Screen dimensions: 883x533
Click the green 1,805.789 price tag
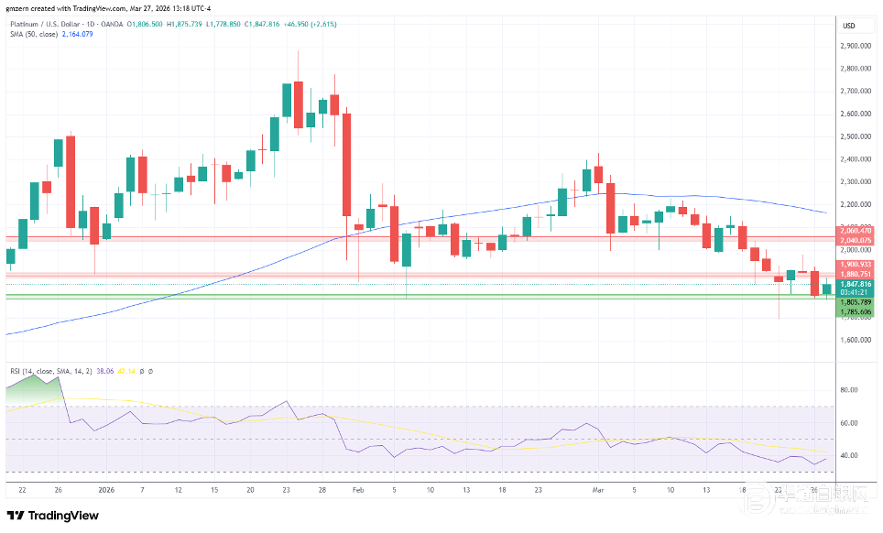[x=855, y=302]
